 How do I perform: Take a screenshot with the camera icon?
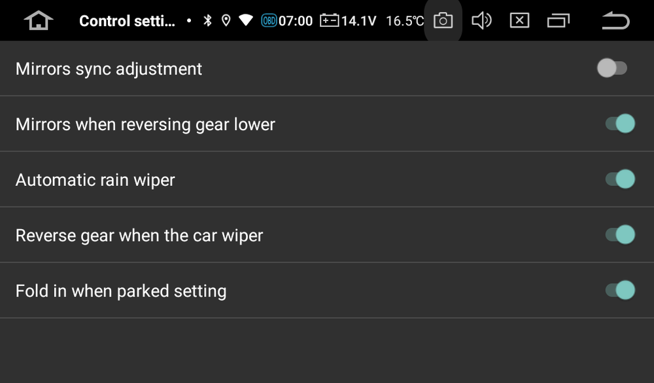[443, 20]
